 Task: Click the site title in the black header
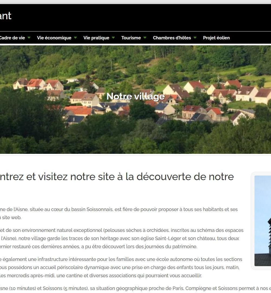pos(5,16)
